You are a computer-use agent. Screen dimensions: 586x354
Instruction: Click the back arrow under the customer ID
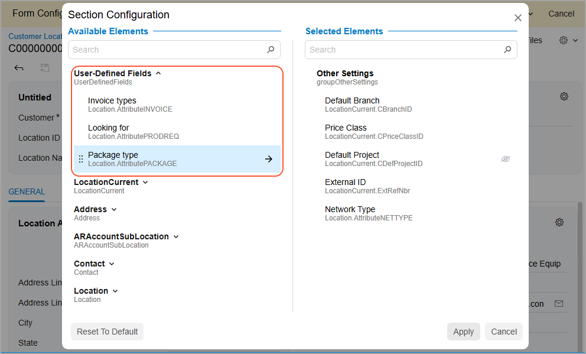[x=19, y=68]
